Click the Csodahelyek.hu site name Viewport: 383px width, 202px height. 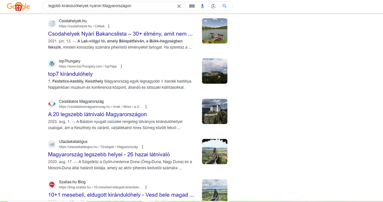point(72,21)
